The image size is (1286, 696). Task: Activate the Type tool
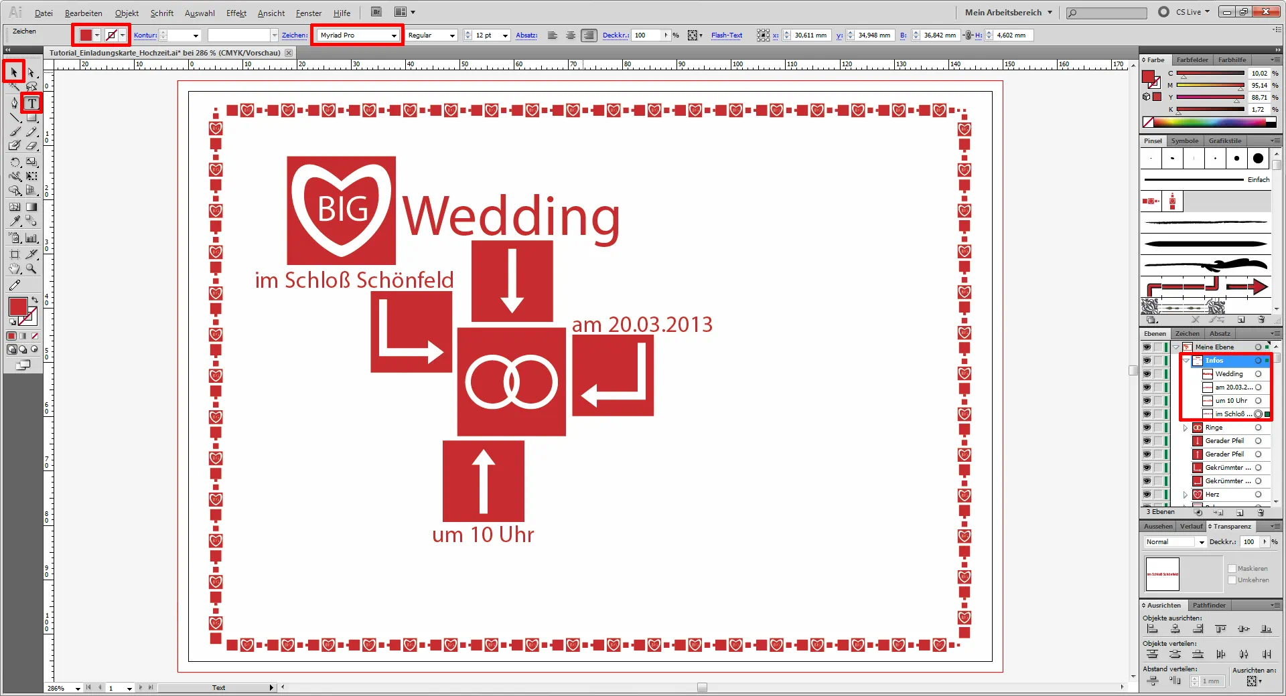(31, 103)
